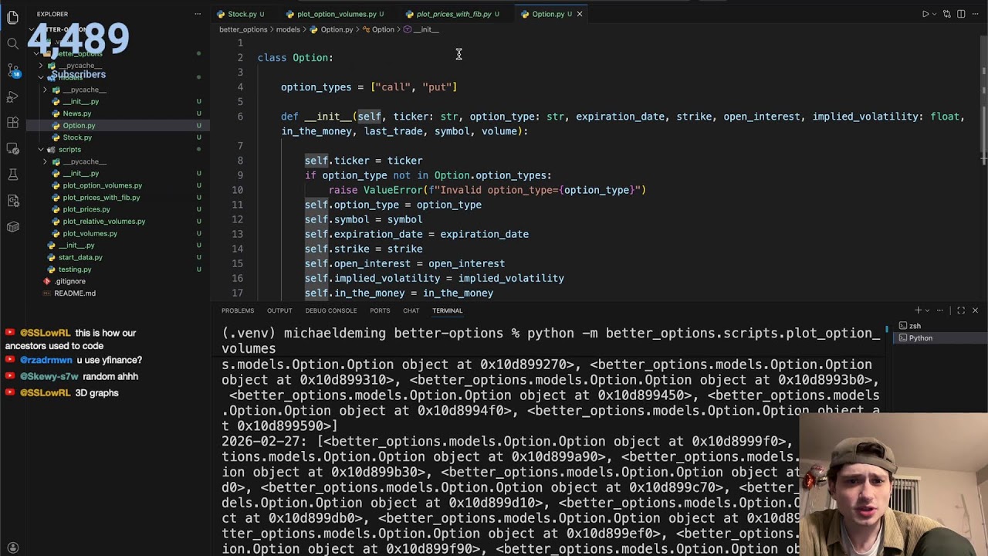This screenshot has height=556, width=988.
Task: Open new terminal launch profile dropdown
Action: click(927, 310)
